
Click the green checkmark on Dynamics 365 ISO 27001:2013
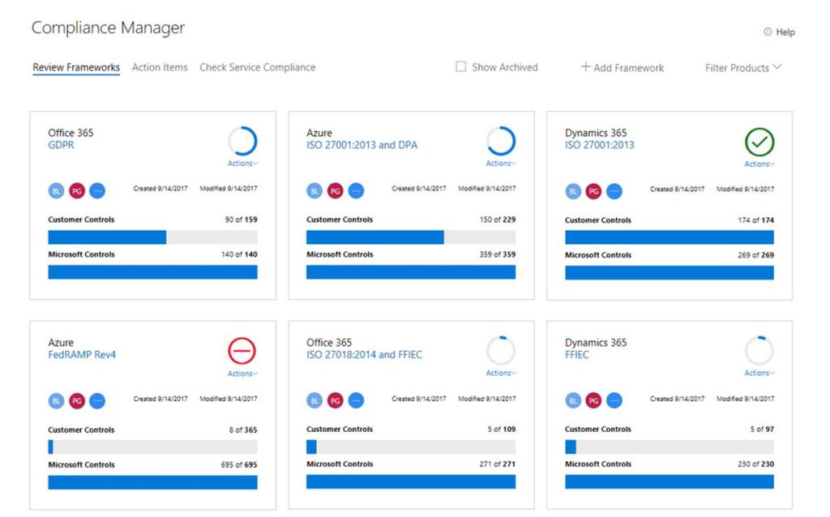759,142
